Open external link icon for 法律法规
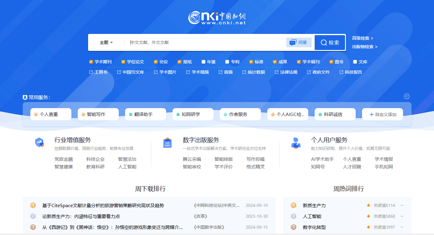 tap(277, 72)
